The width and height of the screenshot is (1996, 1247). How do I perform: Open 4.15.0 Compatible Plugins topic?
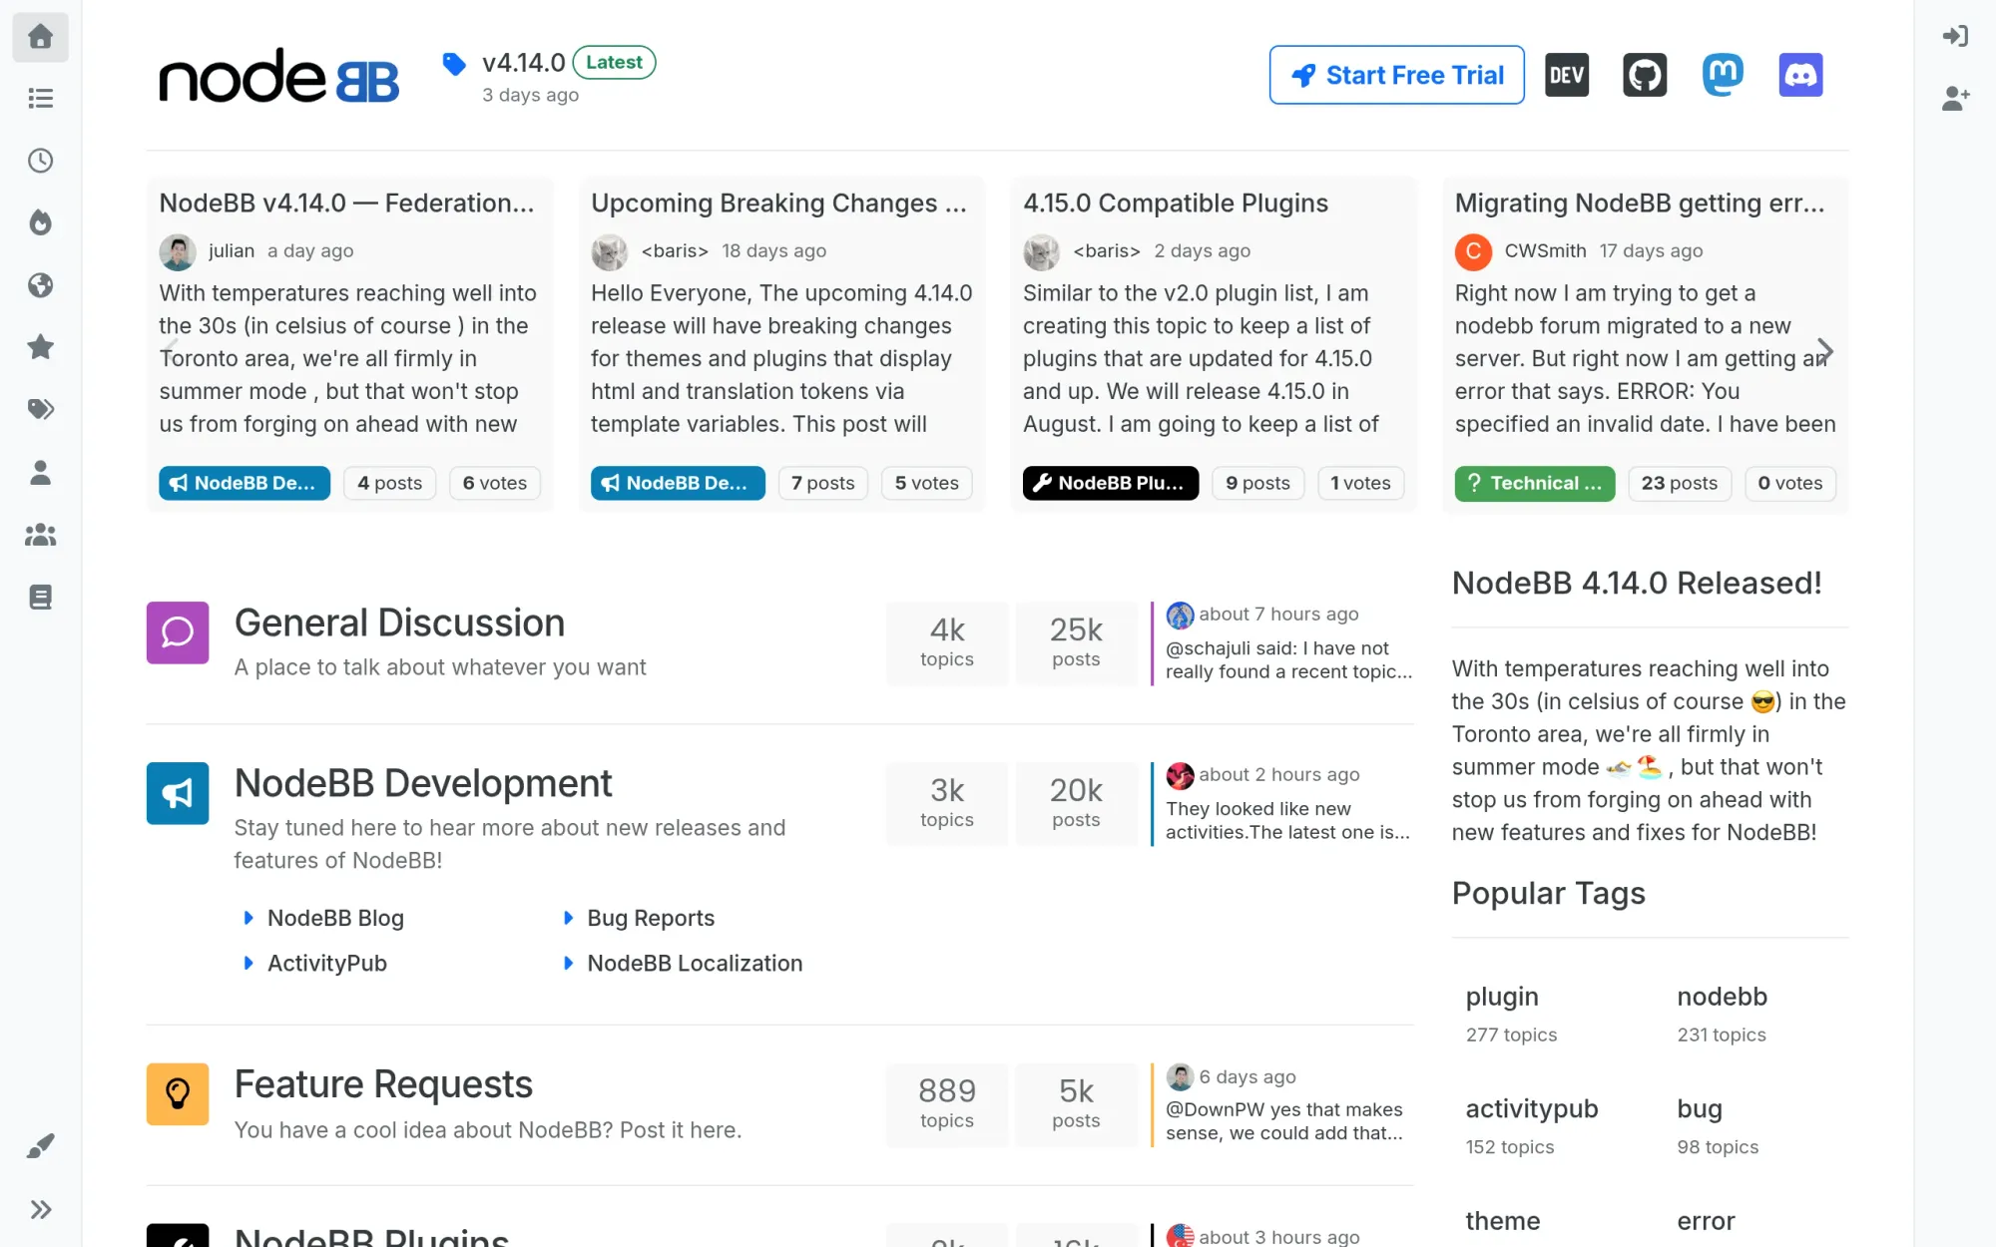[1176, 204]
